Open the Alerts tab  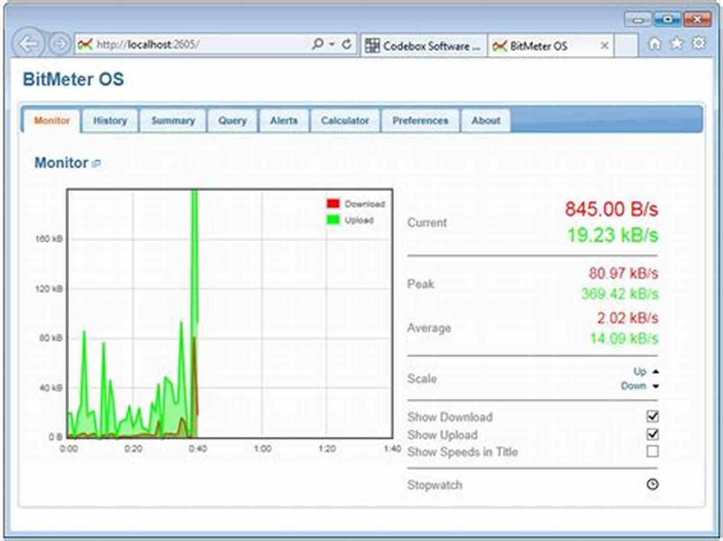coord(284,120)
